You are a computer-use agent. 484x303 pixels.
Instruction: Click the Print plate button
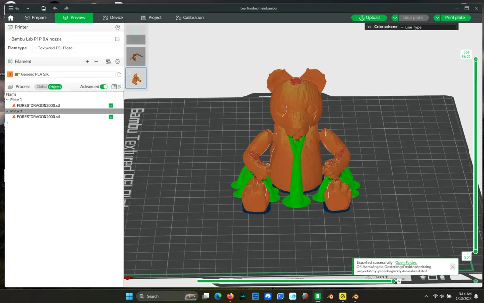point(454,18)
